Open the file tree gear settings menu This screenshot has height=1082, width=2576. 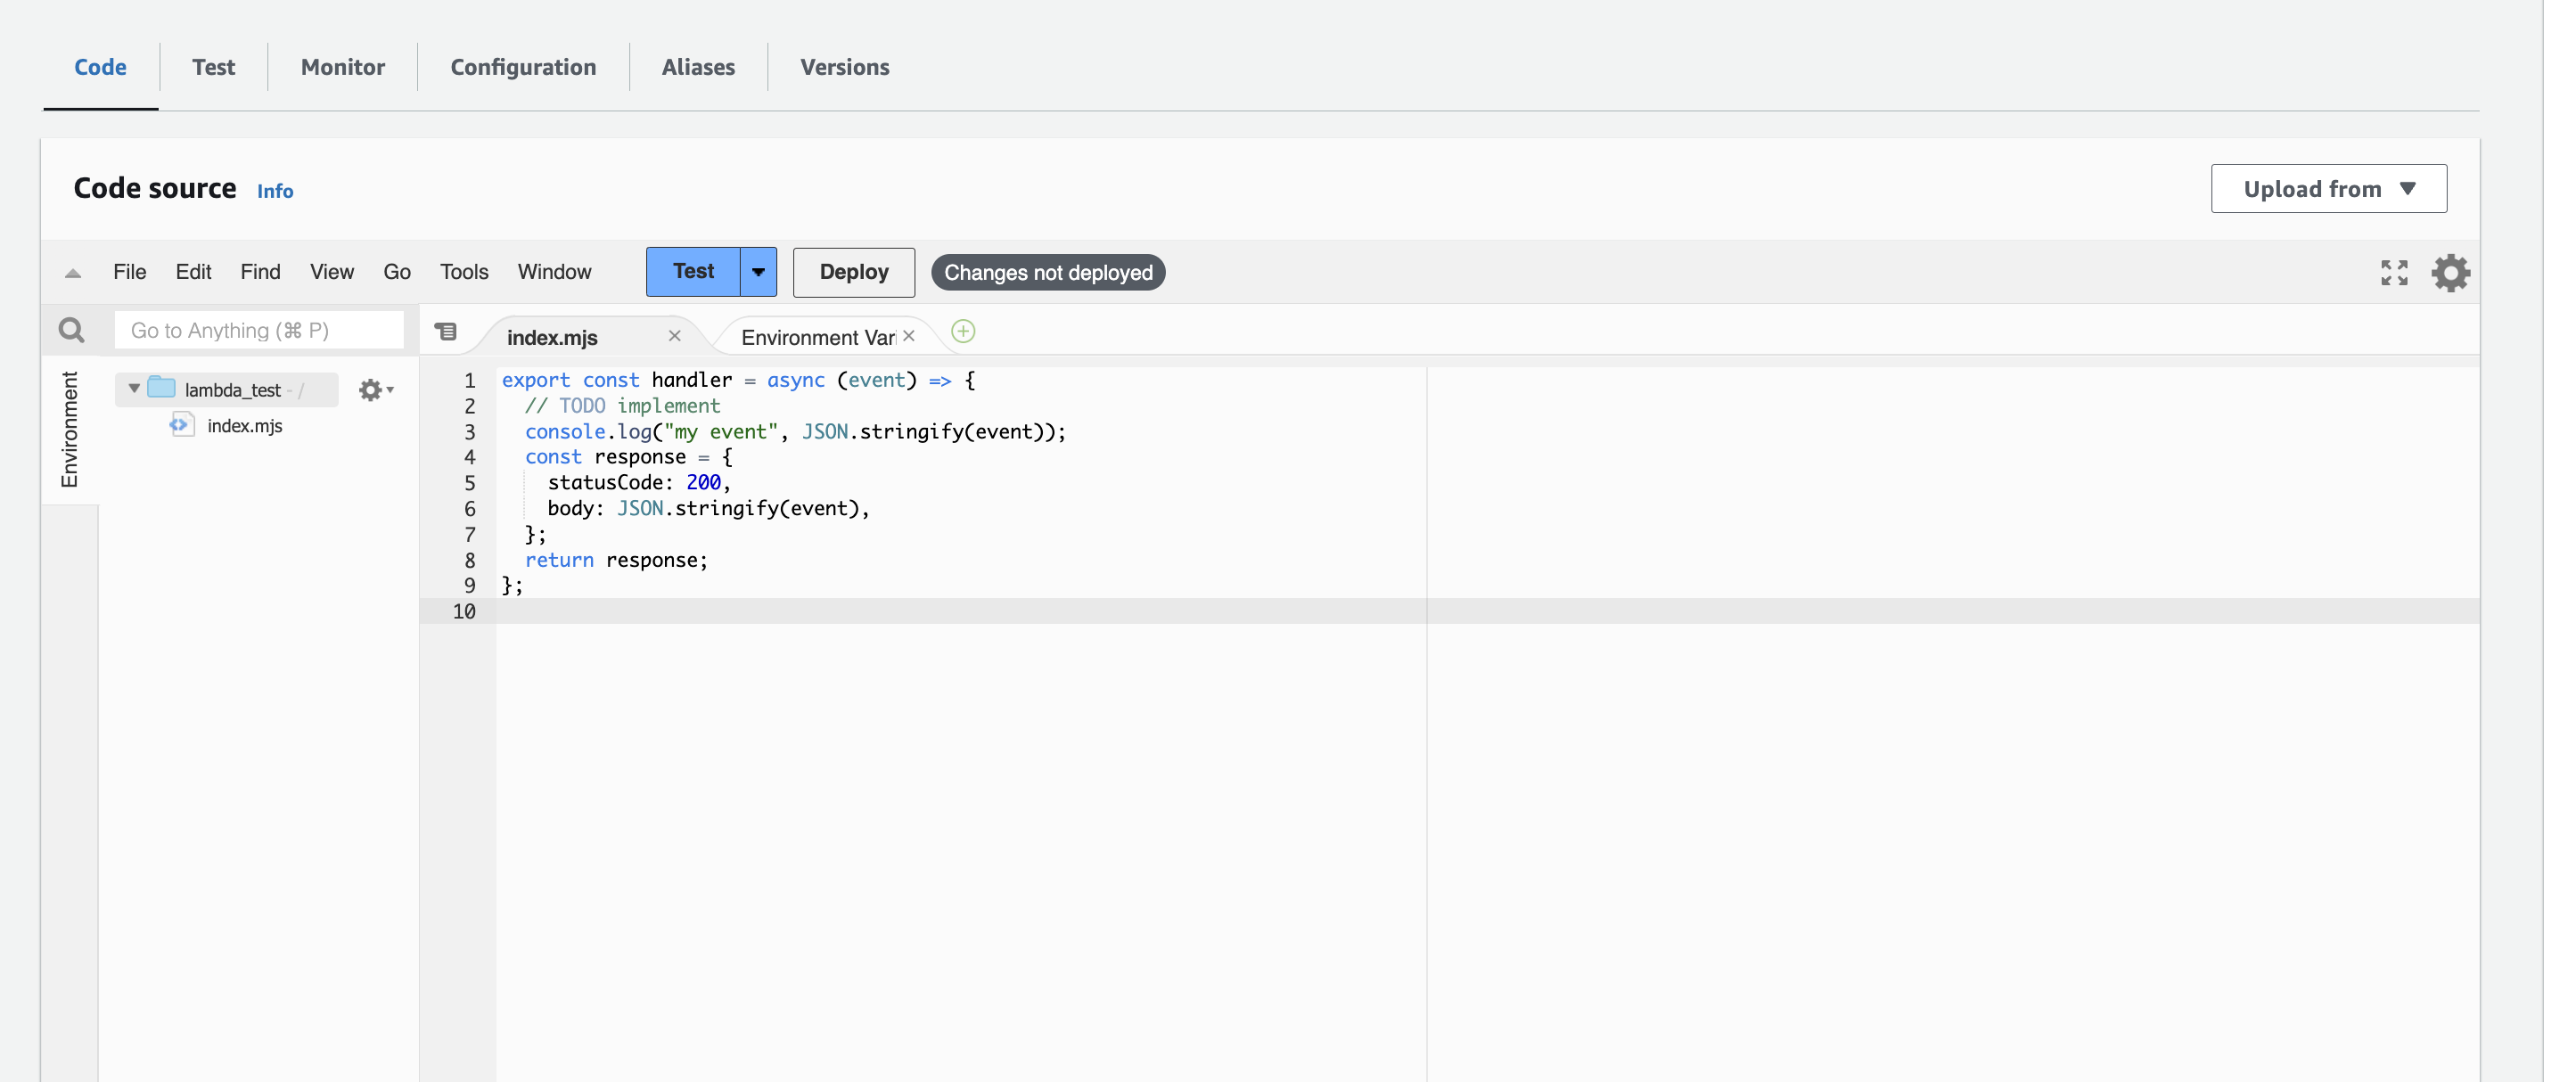point(375,390)
